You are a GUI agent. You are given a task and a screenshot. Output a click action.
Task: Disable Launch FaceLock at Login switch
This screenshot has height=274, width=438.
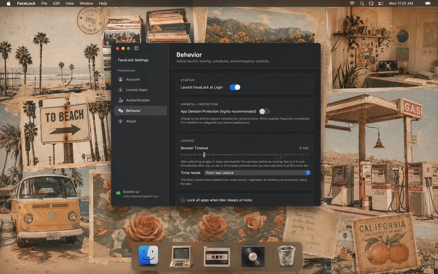point(235,87)
